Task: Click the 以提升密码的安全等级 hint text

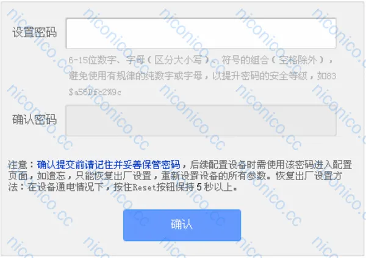Action: pyautogui.click(x=260, y=76)
